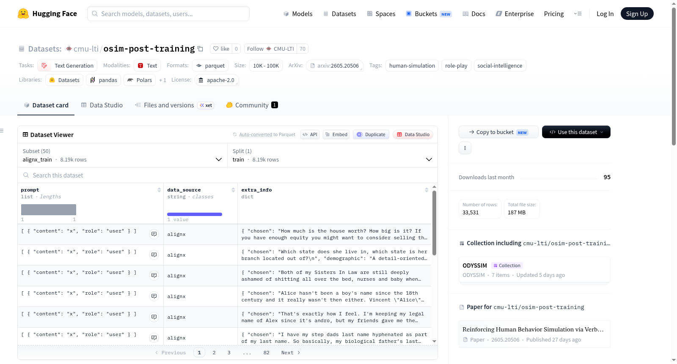The height and width of the screenshot is (364, 677).
Task: Click the data_source class distribution bar
Action: tap(195, 214)
